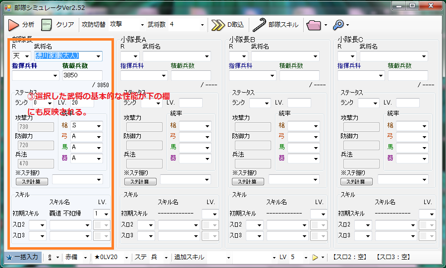Click the 部隊長 兵法 value 470
446x268 pixels.
(x=36, y=163)
